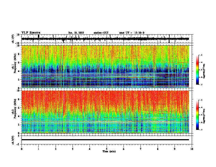Screen dimensions: 216x167
Task: Click the "VLF Spectra" plot title
Action: (31, 33)
